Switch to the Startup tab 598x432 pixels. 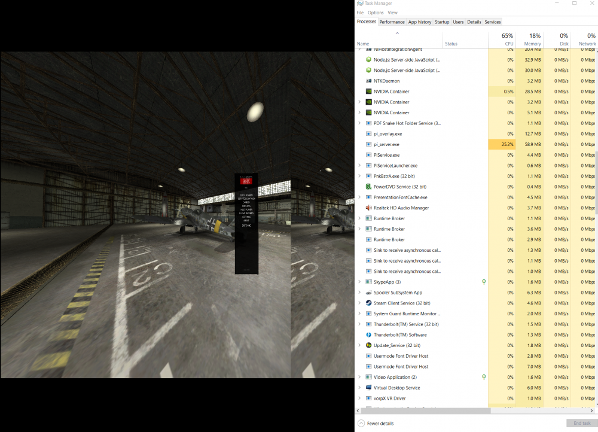[x=442, y=22]
